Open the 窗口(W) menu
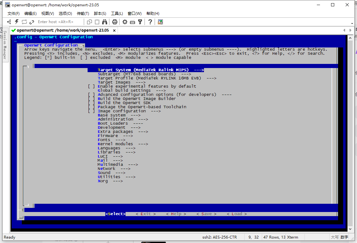This screenshot has width=357, height=243. point(135,13)
